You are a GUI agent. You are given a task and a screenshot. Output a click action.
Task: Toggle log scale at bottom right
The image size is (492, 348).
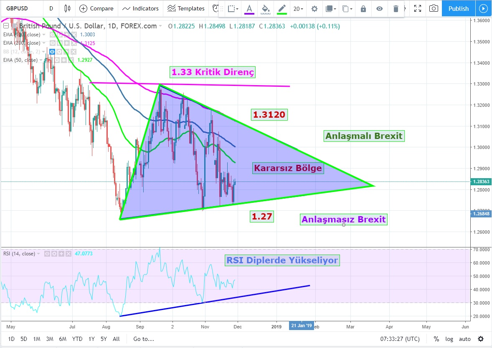tap(449, 339)
